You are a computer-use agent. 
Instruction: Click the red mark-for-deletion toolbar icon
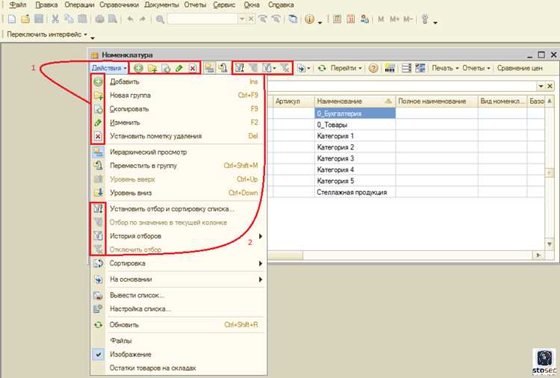(193, 68)
